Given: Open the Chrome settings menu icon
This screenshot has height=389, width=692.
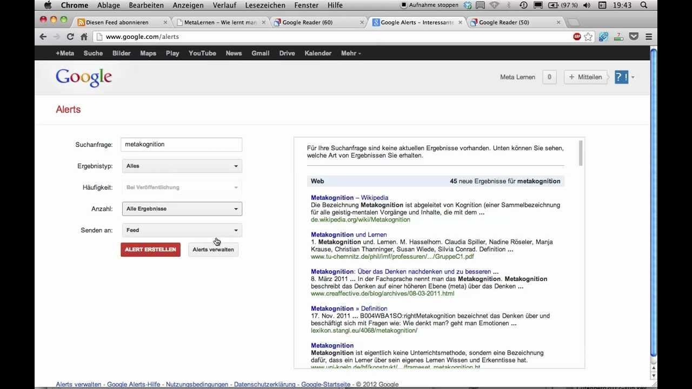Looking at the screenshot, I should click(649, 37).
